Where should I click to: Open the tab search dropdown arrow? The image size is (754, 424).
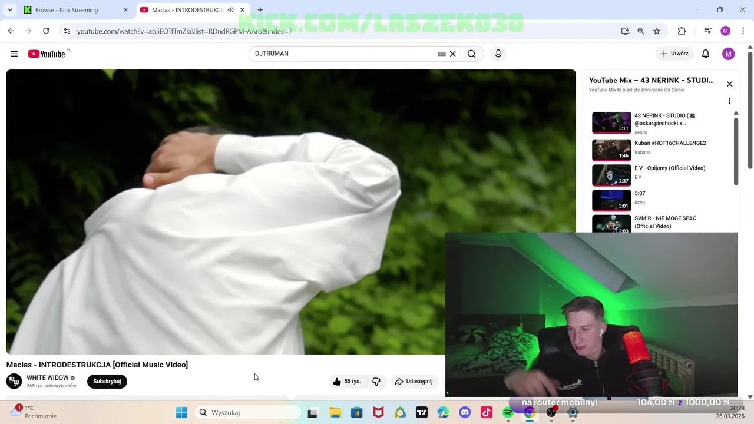pos(10,10)
